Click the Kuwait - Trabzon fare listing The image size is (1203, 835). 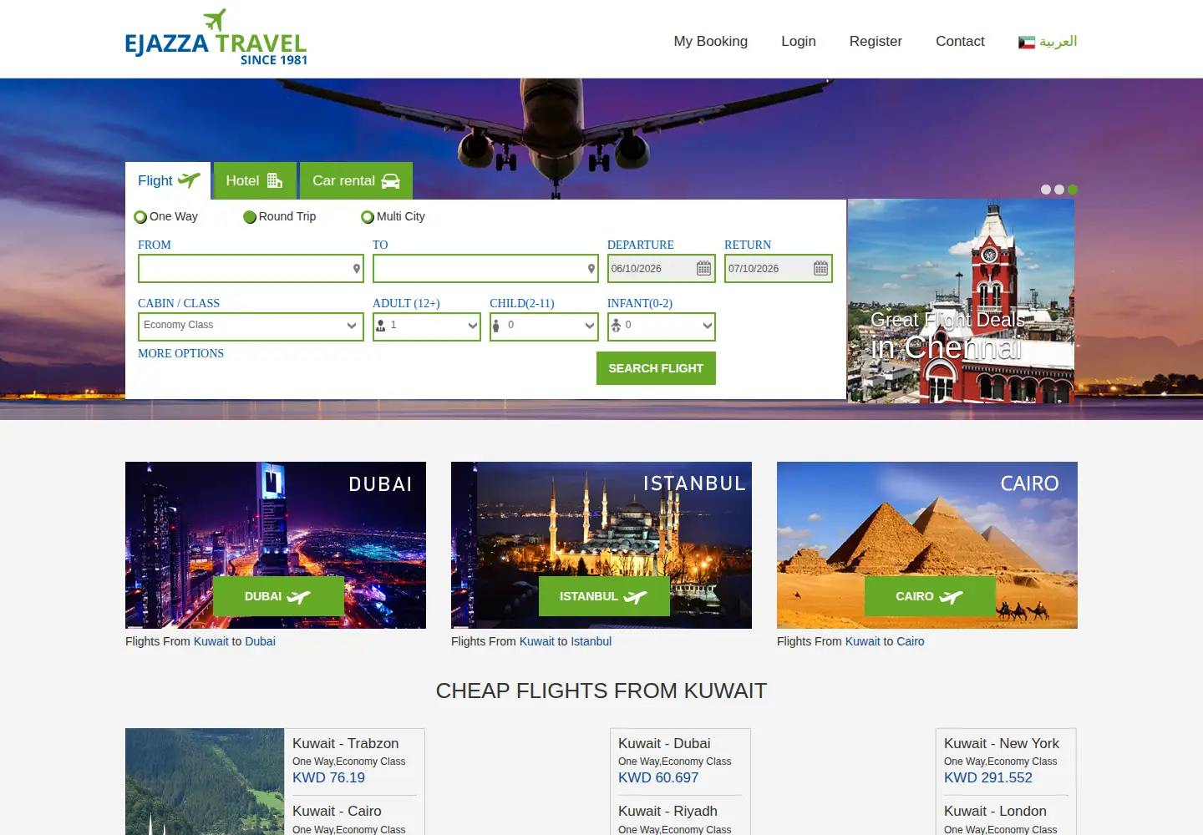click(354, 761)
